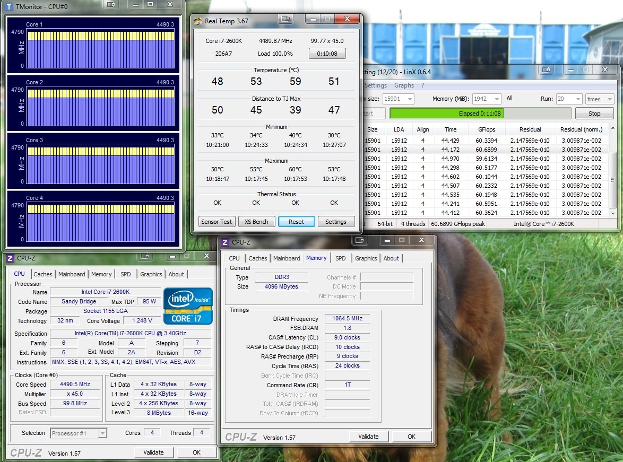Minimize the LinX window

(x=571, y=70)
